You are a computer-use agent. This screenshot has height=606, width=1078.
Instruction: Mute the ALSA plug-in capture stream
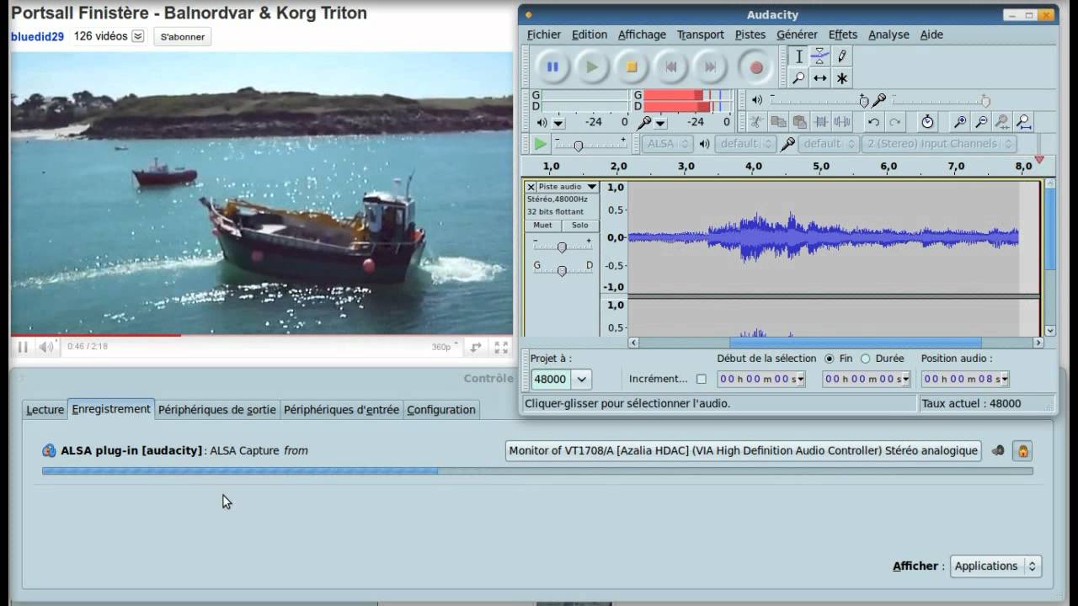point(998,450)
